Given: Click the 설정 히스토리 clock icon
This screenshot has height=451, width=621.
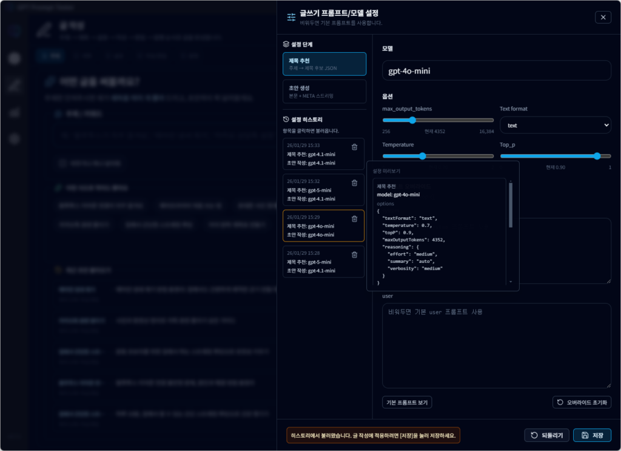Looking at the screenshot, I should click(286, 120).
